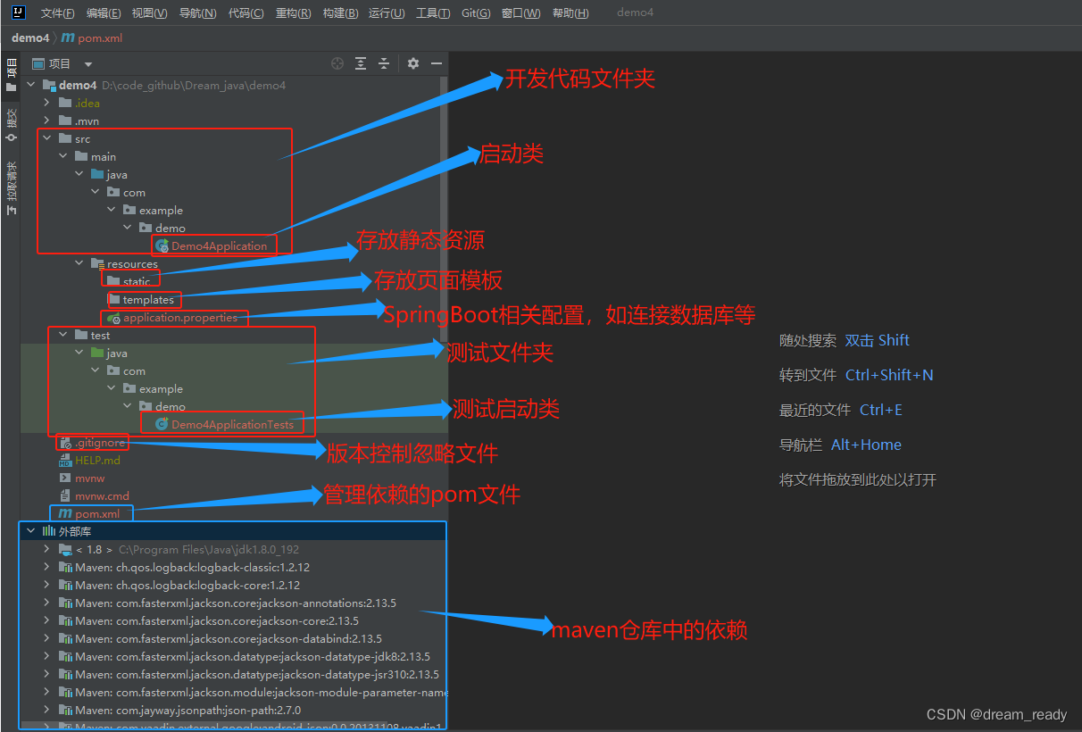Open the 帮助(H) menu
Viewport: 1082px width, 732px height.
tap(570, 12)
